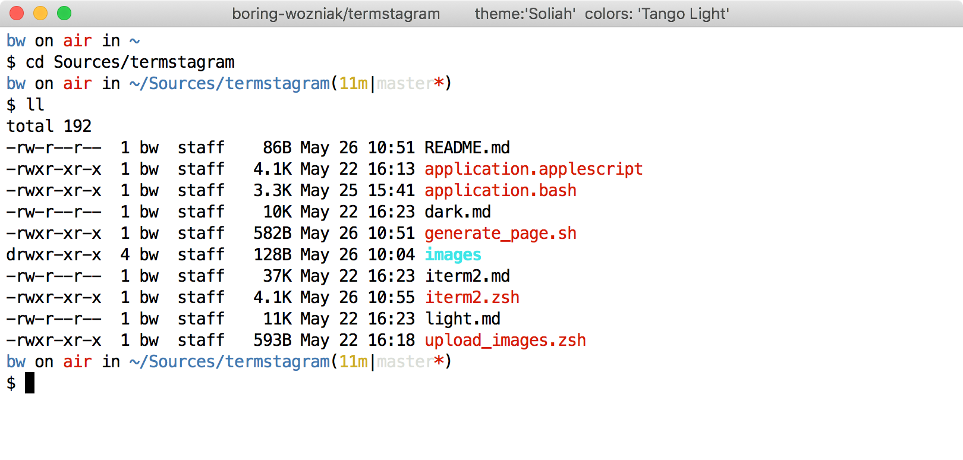Click the README.md file name

[x=467, y=147]
